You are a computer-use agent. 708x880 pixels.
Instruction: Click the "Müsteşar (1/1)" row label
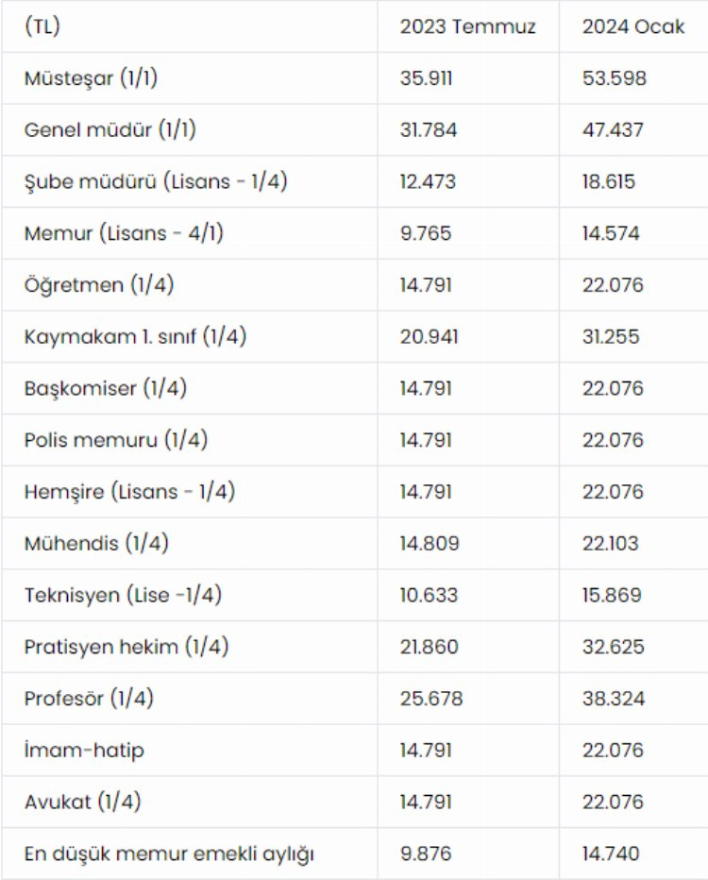click(x=91, y=78)
